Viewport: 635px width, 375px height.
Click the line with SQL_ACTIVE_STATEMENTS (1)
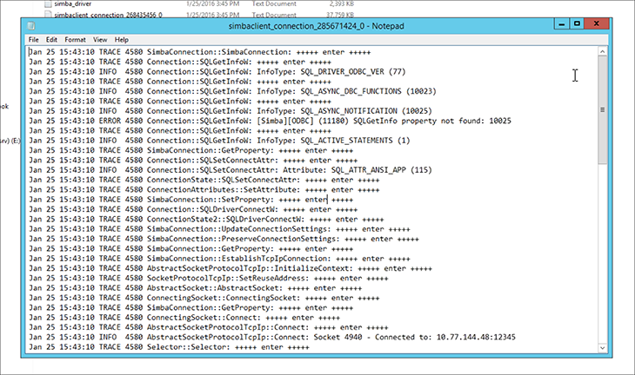[219, 141]
